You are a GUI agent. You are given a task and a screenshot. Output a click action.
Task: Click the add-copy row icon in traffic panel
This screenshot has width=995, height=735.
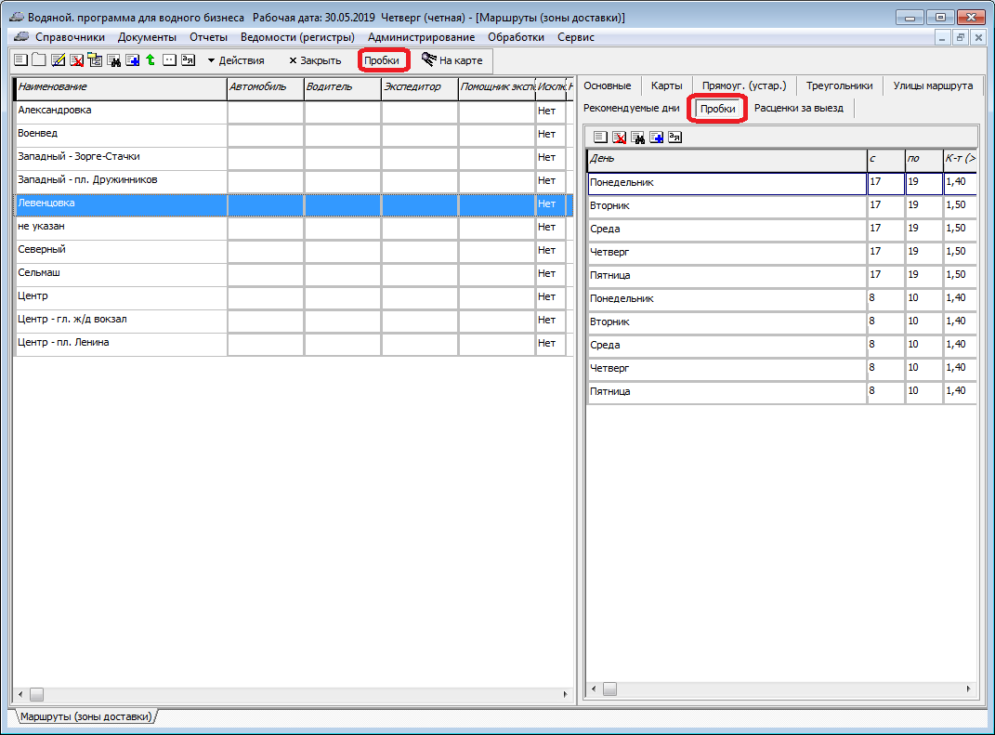[656, 138]
